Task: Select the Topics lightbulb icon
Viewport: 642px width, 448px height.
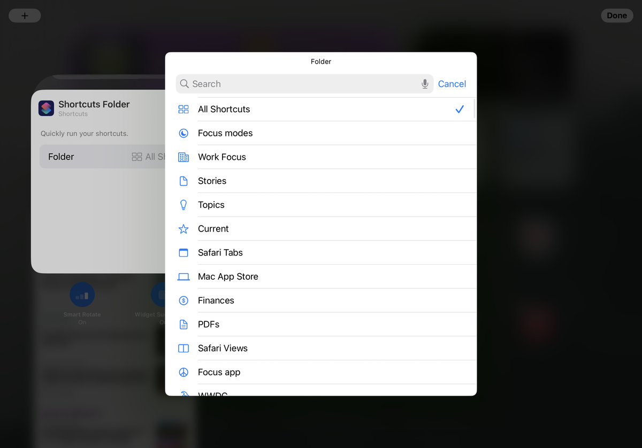Action: click(x=184, y=205)
